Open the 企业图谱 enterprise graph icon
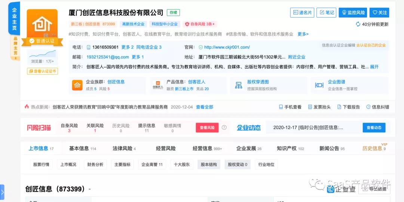 (319, 85)
